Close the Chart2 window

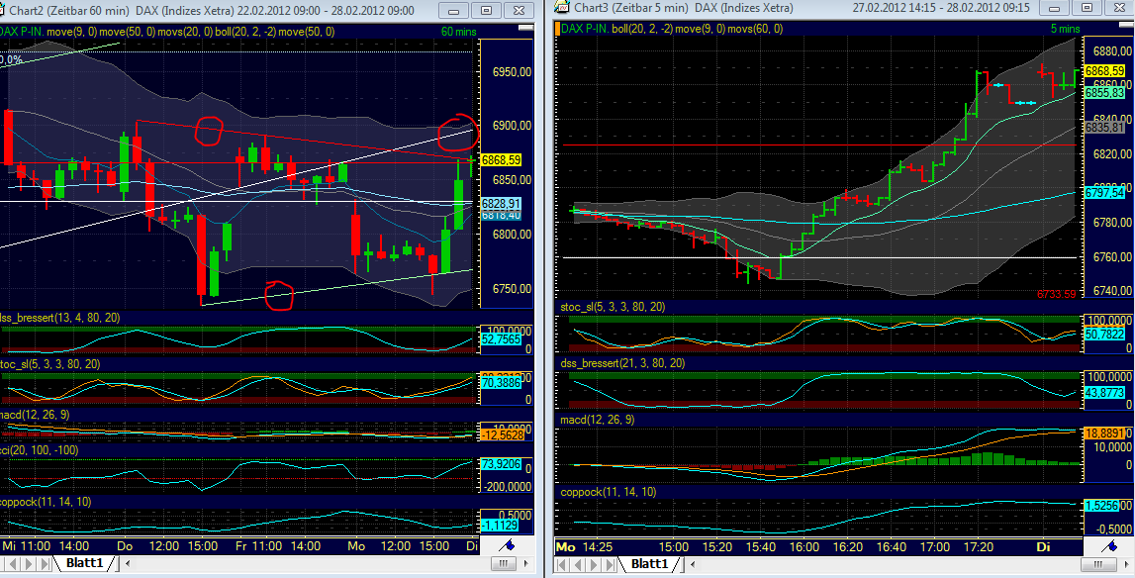519,10
